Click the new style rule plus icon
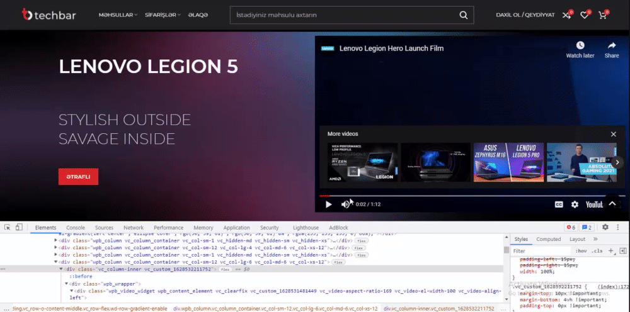 (610, 250)
